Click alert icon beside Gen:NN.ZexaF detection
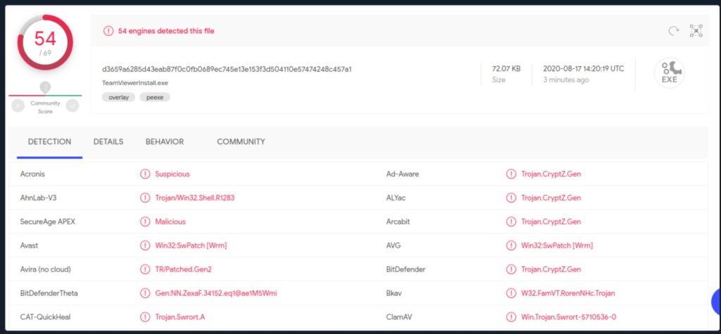Screen dimensions: 721x334 coord(145,293)
